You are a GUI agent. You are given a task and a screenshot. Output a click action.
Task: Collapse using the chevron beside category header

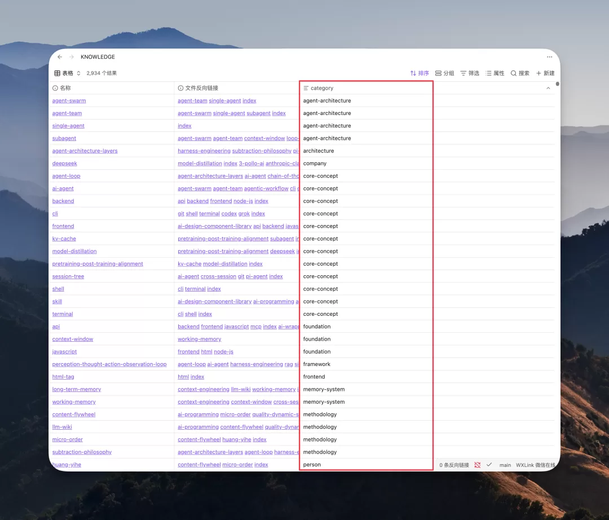548,88
